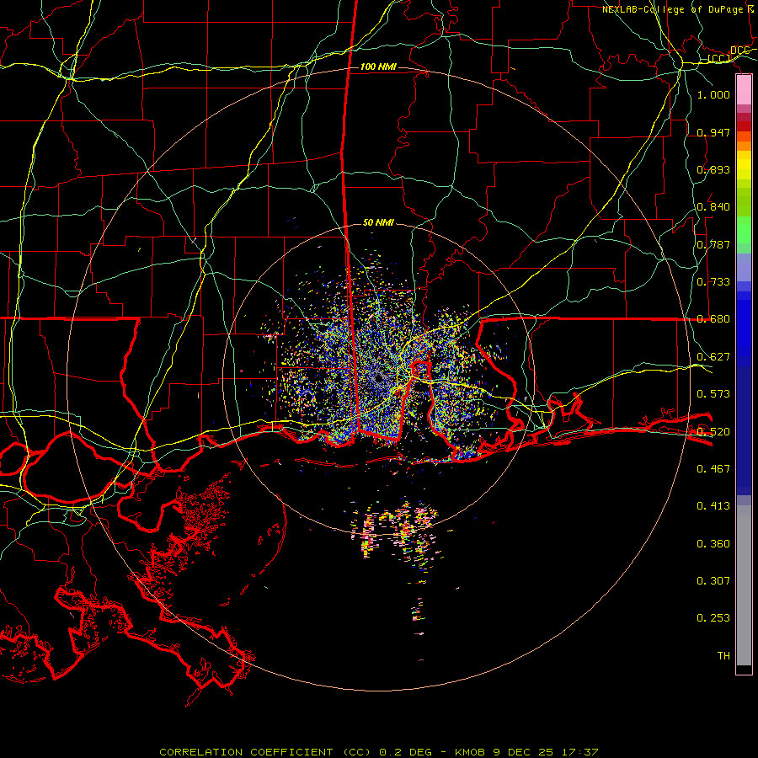Click the 0.947 scale label
This screenshot has height=758, width=758.
point(713,132)
